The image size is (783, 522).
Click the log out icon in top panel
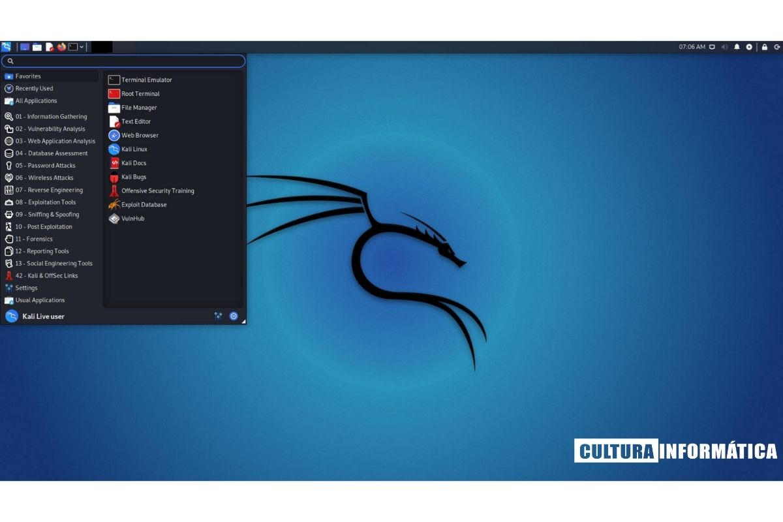coord(777,47)
